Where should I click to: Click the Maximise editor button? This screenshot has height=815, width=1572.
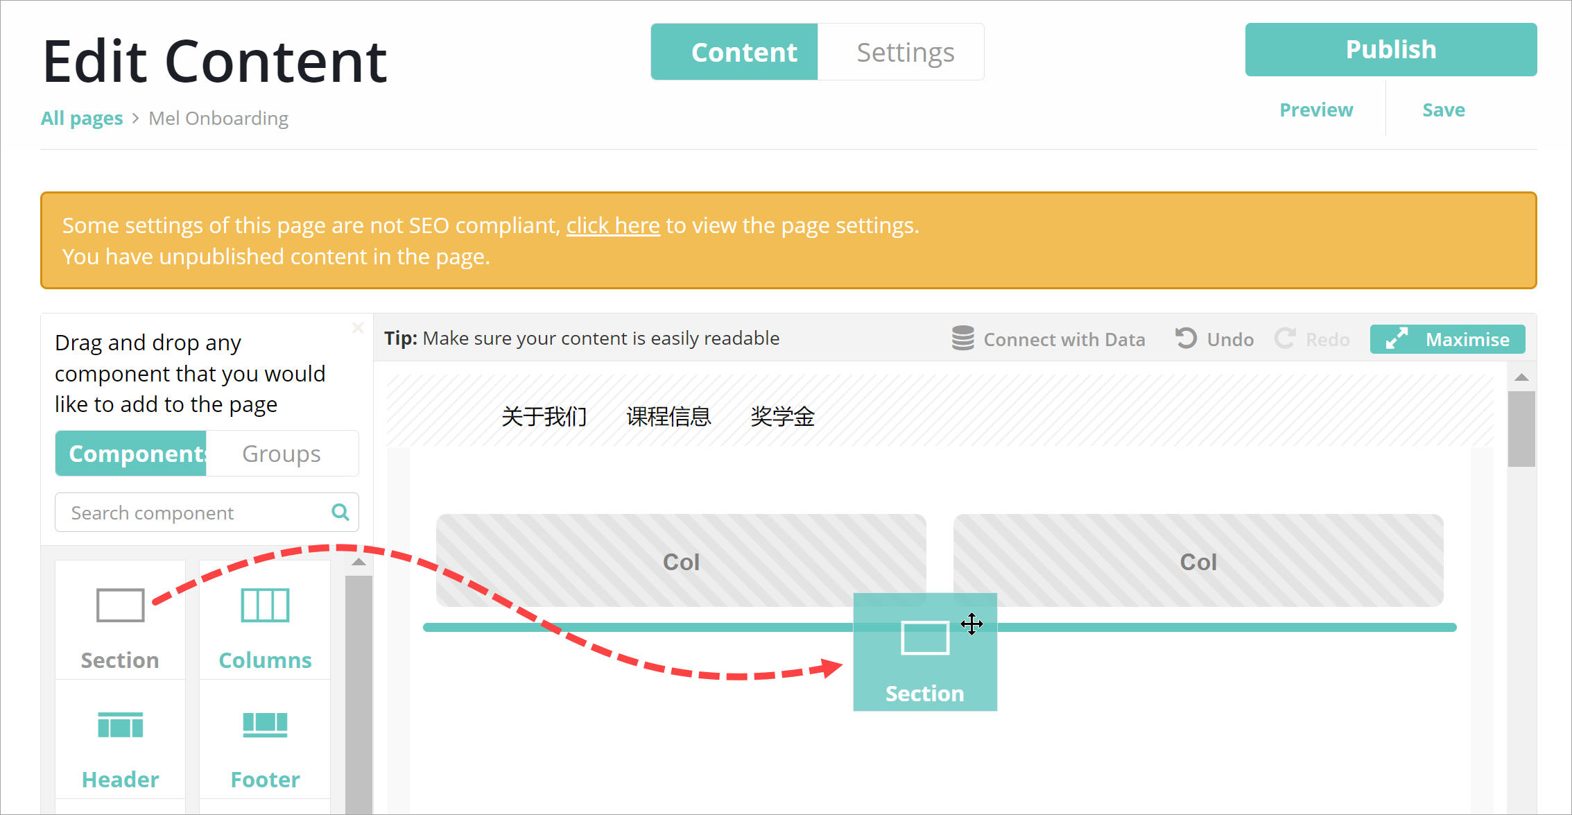pyautogui.click(x=1447, y=339)
